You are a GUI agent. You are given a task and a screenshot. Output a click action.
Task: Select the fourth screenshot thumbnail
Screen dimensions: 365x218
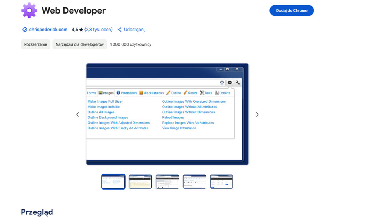pyautogui.click(x=194, y=182)
